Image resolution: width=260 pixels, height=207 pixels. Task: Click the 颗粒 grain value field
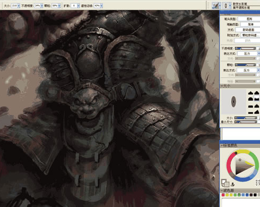tap(55, 6)
